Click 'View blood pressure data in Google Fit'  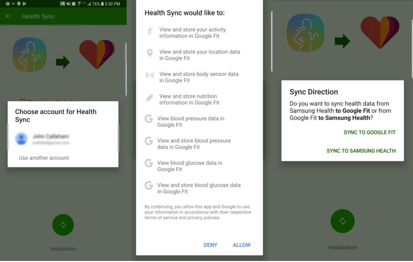point(191,122)
